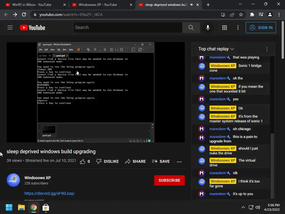Focus the YouTube Search field
285x214 pixels.
tap(128, 28)
